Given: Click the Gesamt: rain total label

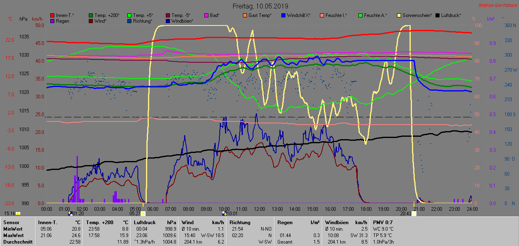Looking at the screenshot, I should [286, 242].
